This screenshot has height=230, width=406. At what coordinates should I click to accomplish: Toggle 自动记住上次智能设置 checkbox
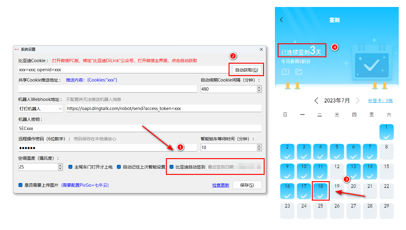[x=119, y=167]
